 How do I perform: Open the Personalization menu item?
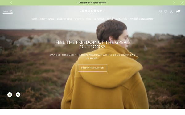[117, 19]
